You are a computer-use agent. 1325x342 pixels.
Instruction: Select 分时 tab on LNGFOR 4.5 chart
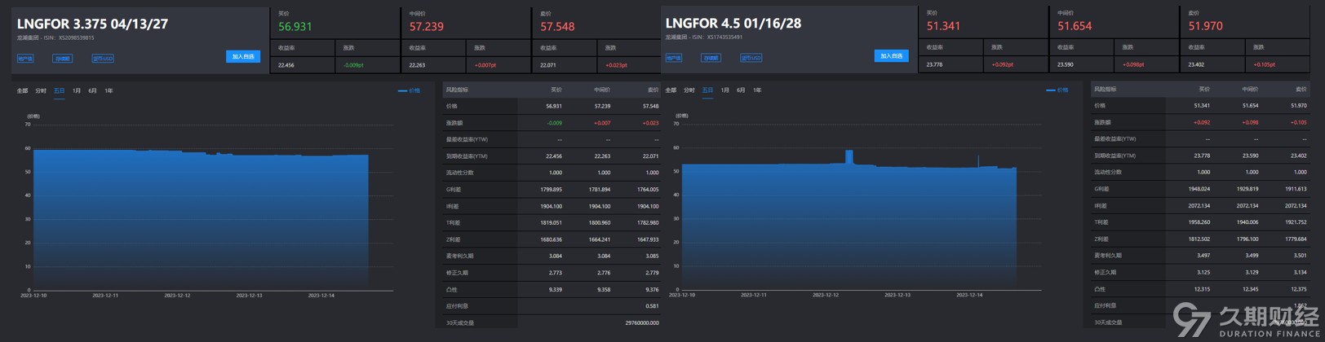pyautogui.click(x=689, y=90)
